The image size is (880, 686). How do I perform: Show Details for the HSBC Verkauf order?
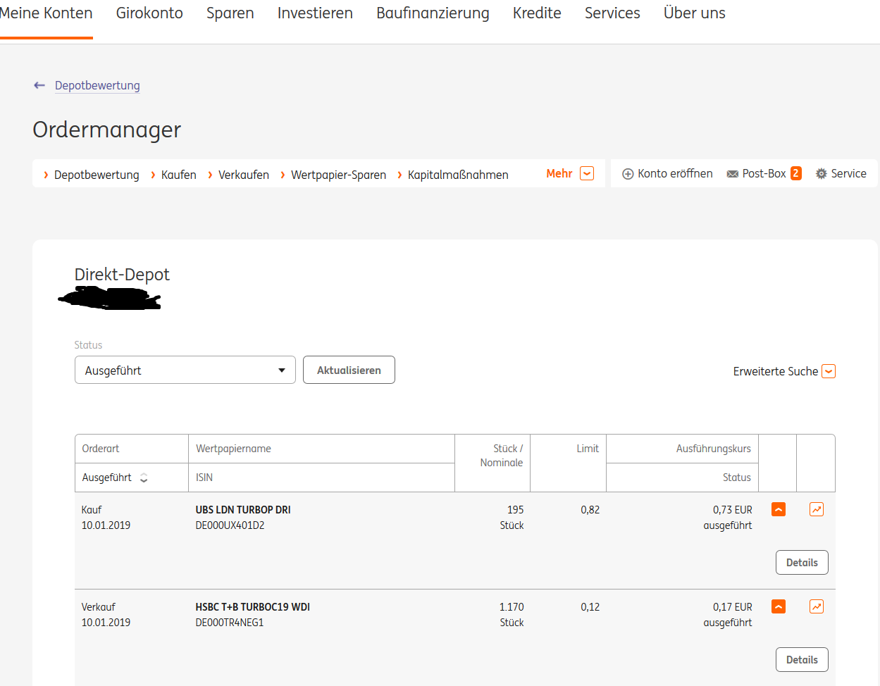click(802, 660)
